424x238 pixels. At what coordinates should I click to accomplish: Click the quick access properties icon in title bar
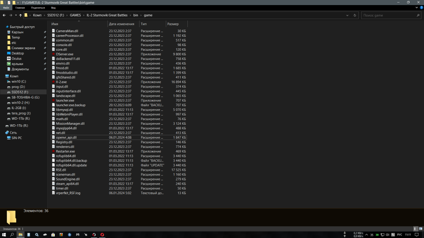coord(8,3)
